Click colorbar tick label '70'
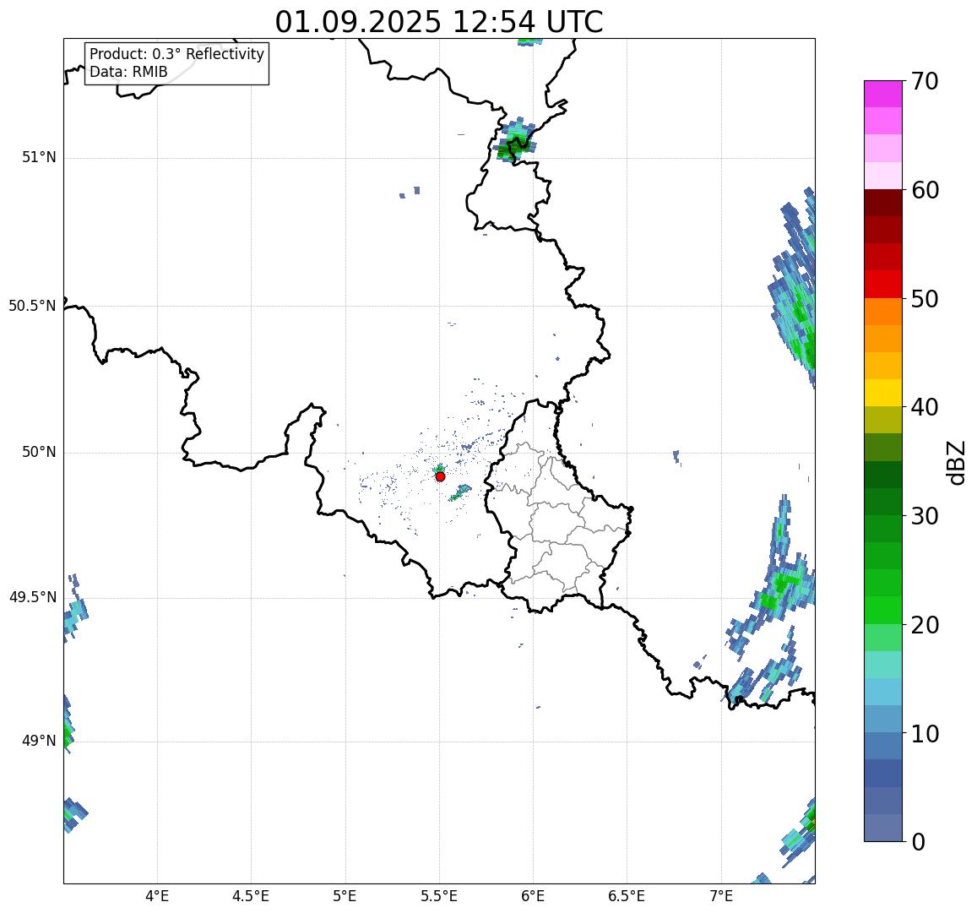 point(924,81)
